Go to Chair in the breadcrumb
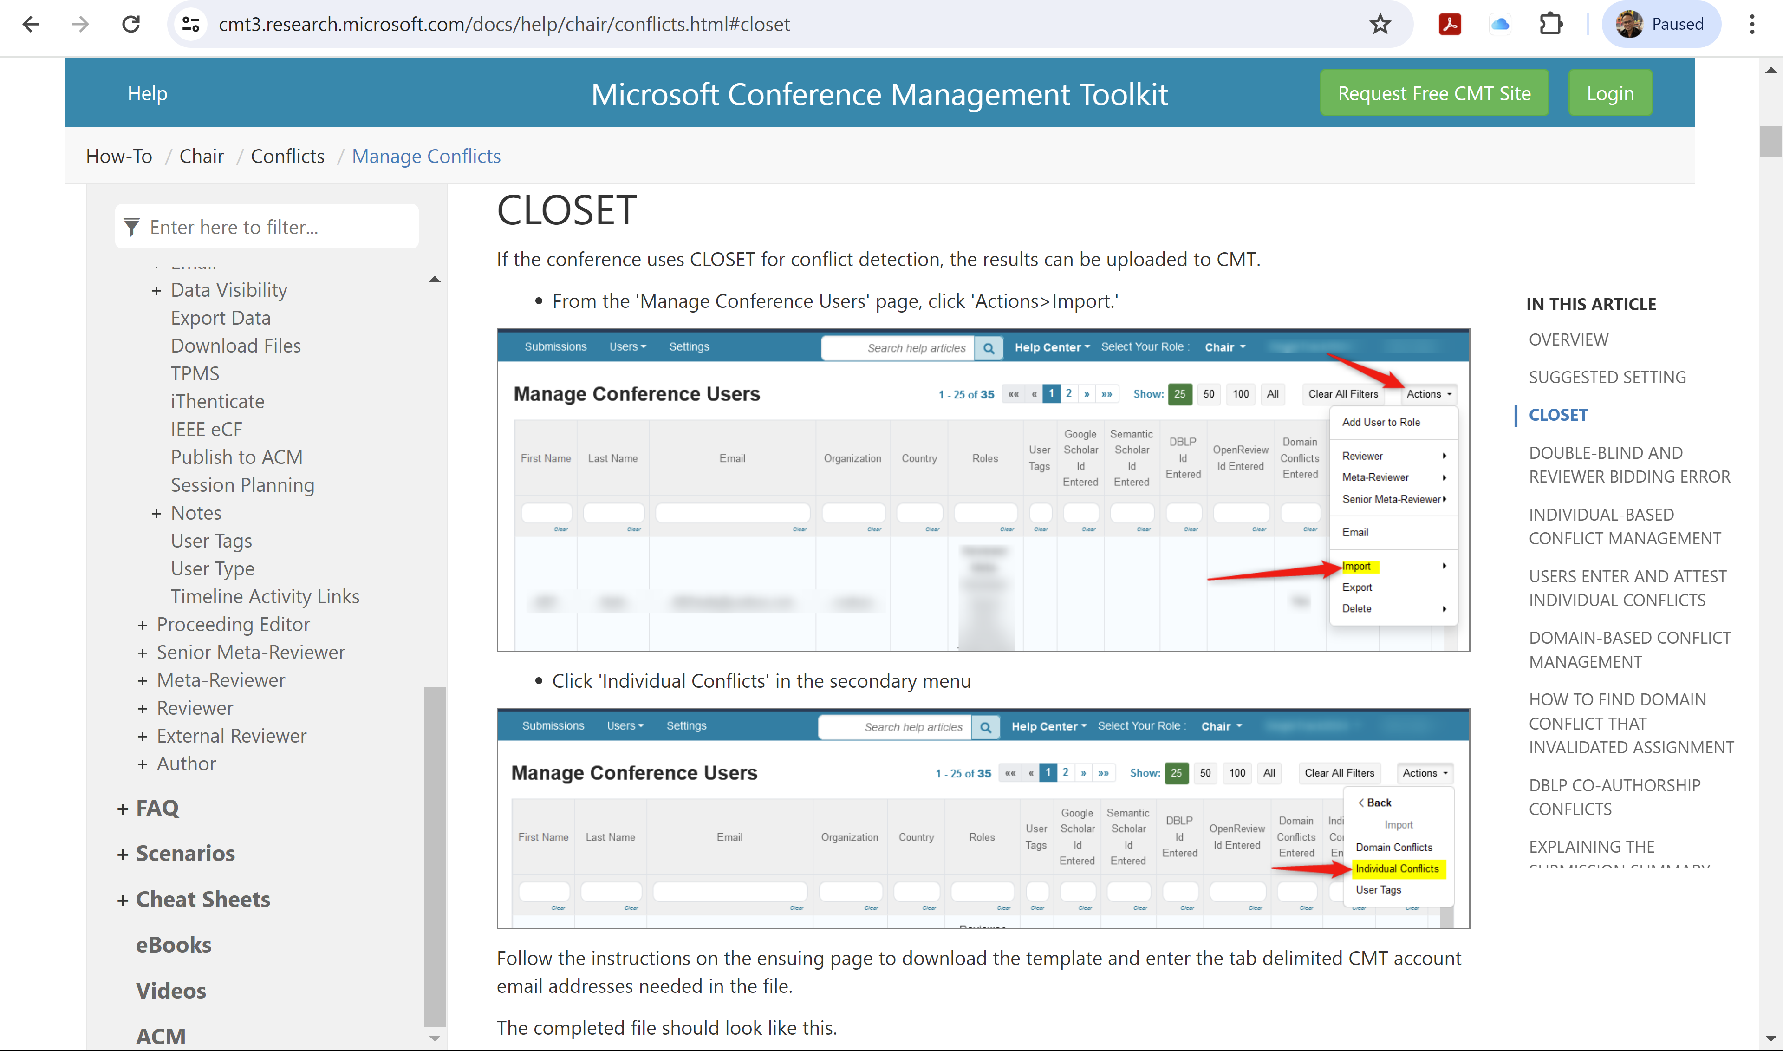 (x=202, y=156)
